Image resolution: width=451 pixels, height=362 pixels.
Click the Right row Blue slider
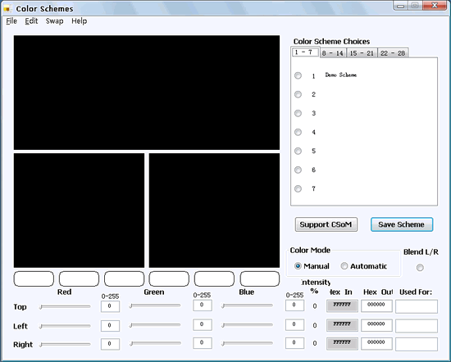coord(247,343)
